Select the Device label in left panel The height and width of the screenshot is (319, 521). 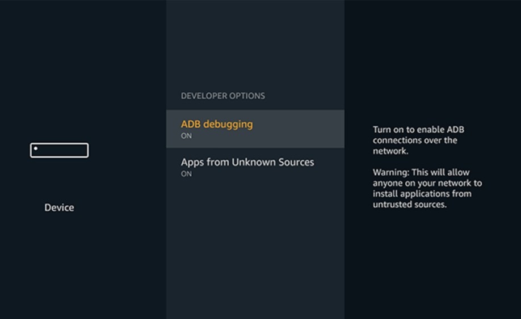[x=59, y=207]
